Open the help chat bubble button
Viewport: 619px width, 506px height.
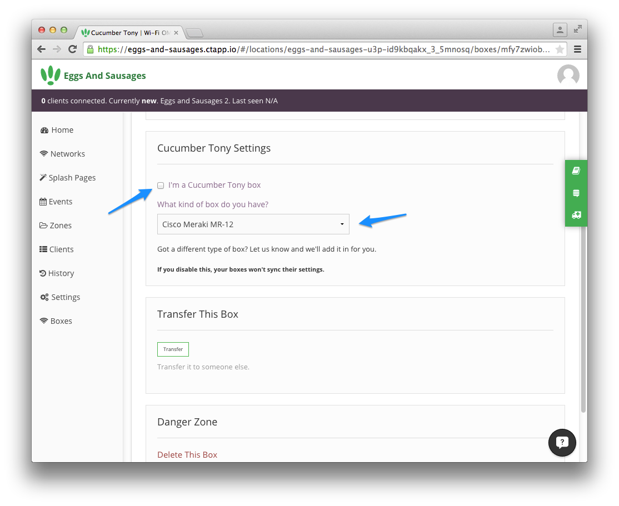click(562, 443)
